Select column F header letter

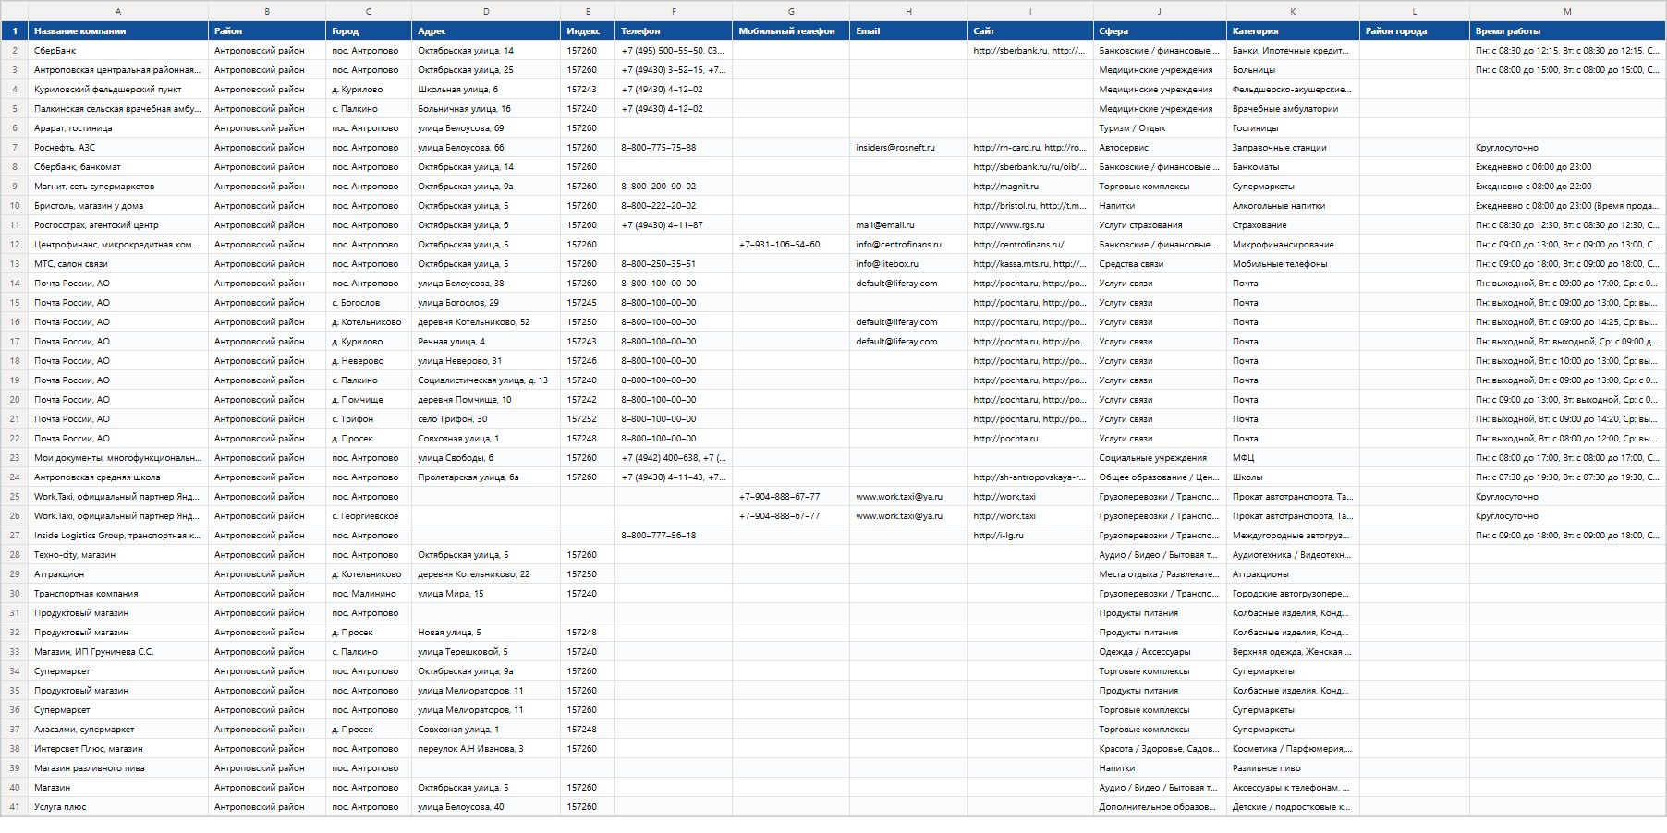(x=674, y=11)
